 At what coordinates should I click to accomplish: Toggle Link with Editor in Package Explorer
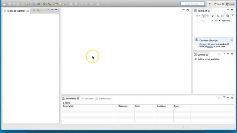pos(38,10)
